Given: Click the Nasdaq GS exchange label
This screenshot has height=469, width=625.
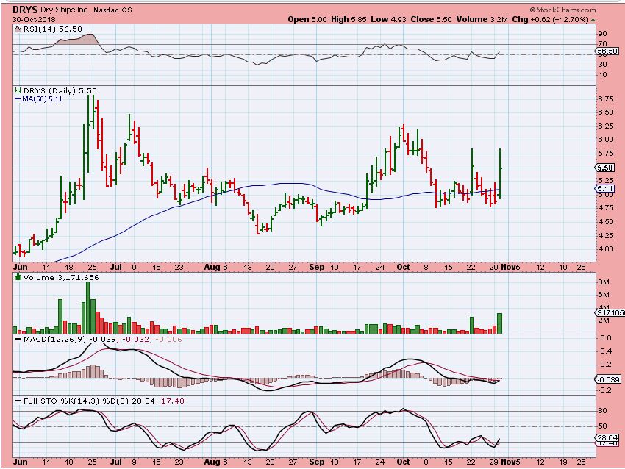Looking at the screenshot, I should [113, 10].
